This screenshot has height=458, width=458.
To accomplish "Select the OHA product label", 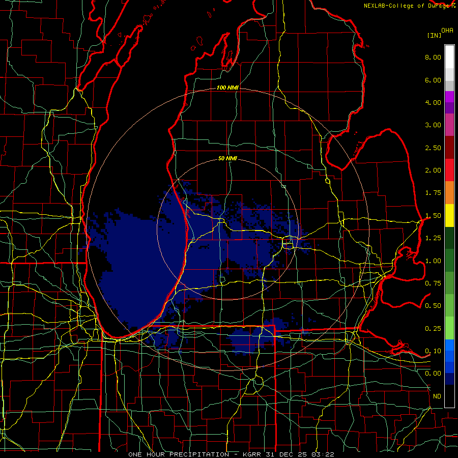I will pos(447,31).
